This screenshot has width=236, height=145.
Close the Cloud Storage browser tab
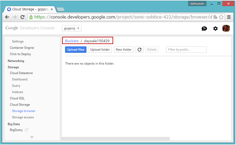52,9
